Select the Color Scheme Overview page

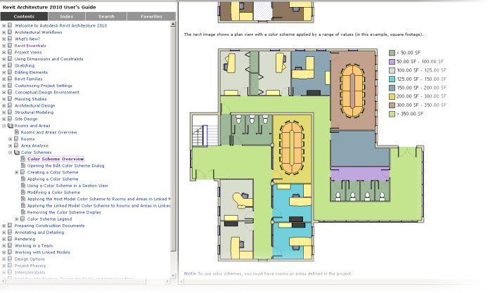click(56, 159)
